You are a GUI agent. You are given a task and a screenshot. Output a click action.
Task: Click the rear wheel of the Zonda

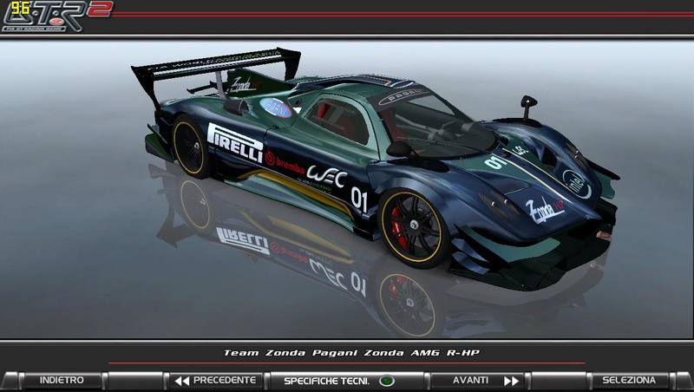[x=191, y=147]
